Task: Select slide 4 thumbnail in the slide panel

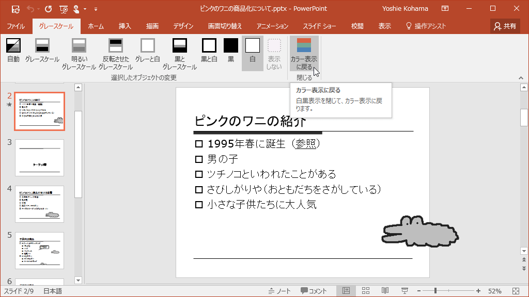Action: tap(39, 204)
